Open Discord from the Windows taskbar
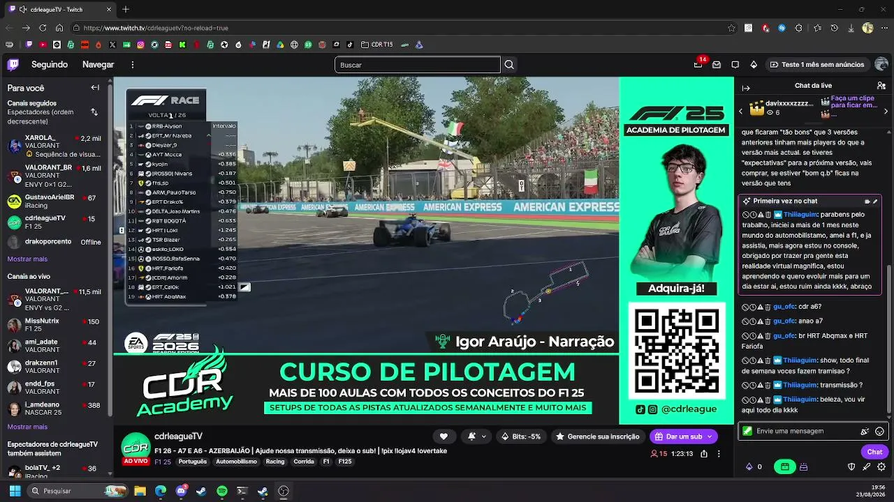This screenshot has height=502, width=894. (182, 491)
